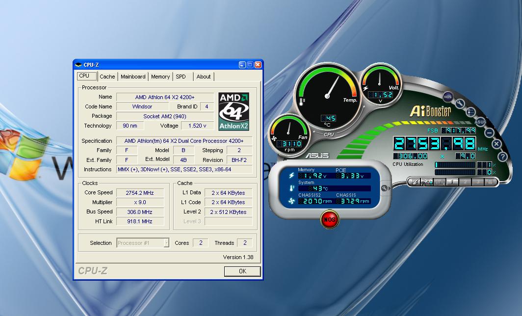The height and width of the screenshot is (316, 522).
Task: Click the Technology value 90 nm
Action: [130, 126]
